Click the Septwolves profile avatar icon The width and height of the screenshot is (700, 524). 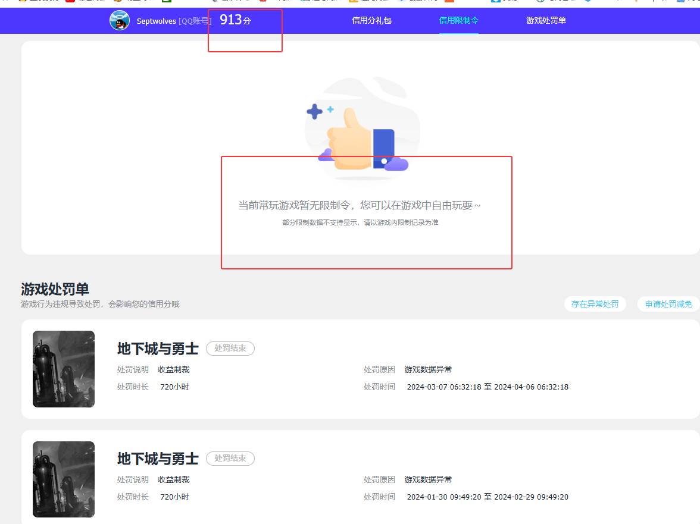pos(120,21)
